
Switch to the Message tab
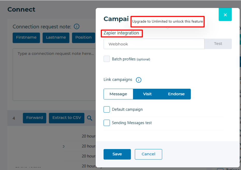click(118, 94)
